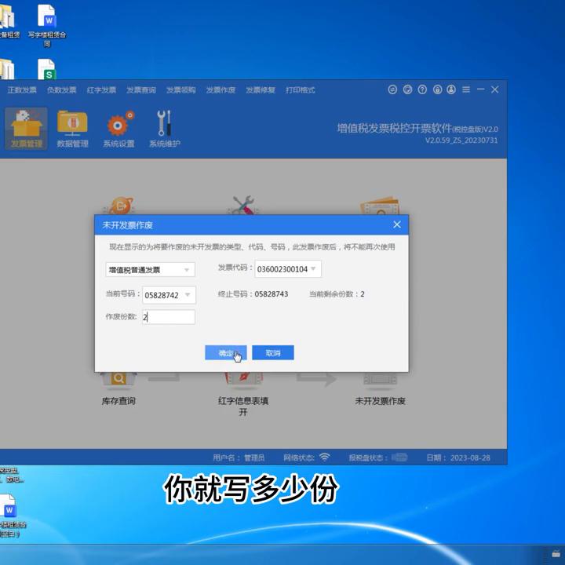Screen dimensions: 565x565
Task: Expand the 发票代码 036002300104 dropdown
Action: tap(288, 269)
